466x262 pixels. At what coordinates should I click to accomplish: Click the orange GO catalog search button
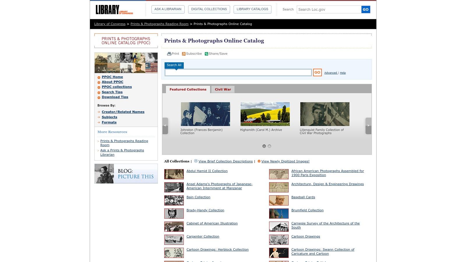point(317,72)
